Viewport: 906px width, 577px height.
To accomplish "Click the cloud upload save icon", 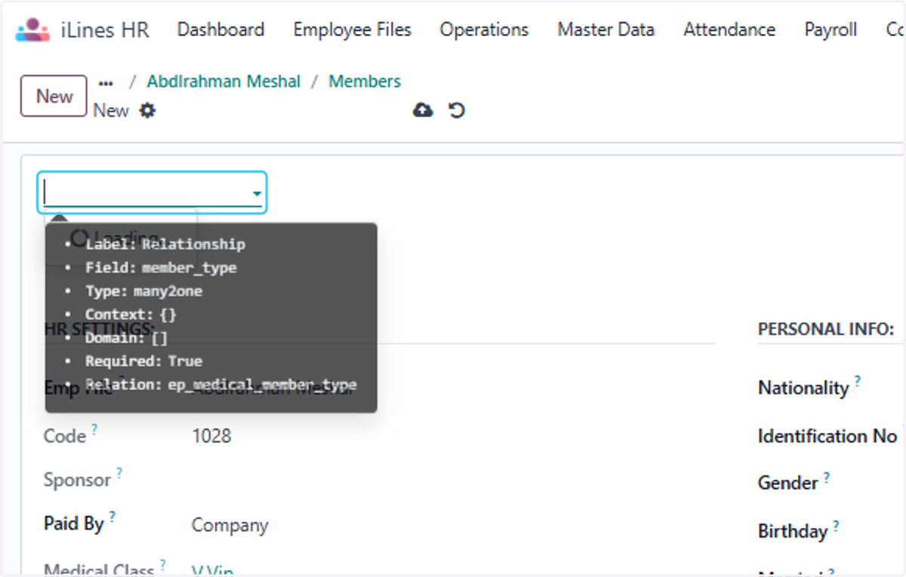I will click(x=423, y=111).
